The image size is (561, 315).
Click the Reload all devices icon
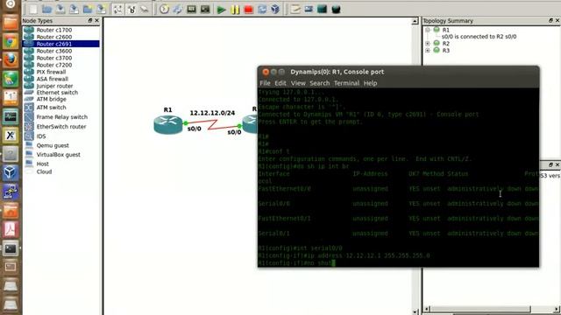click(262, 10)
